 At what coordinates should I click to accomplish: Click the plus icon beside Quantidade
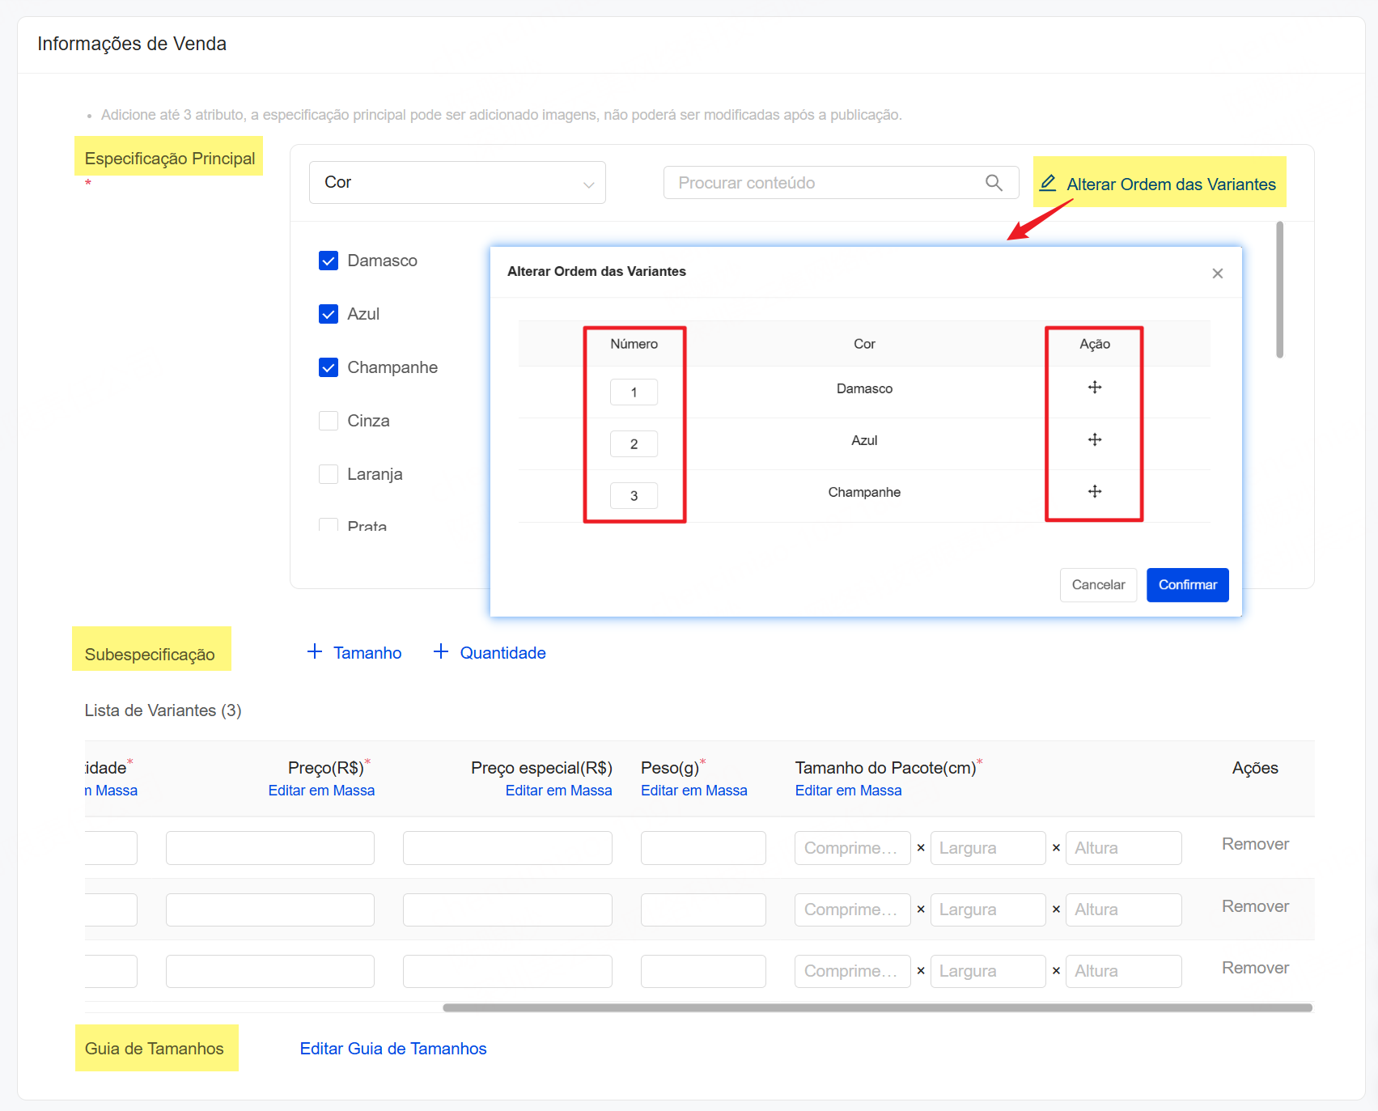click(441, 651)
